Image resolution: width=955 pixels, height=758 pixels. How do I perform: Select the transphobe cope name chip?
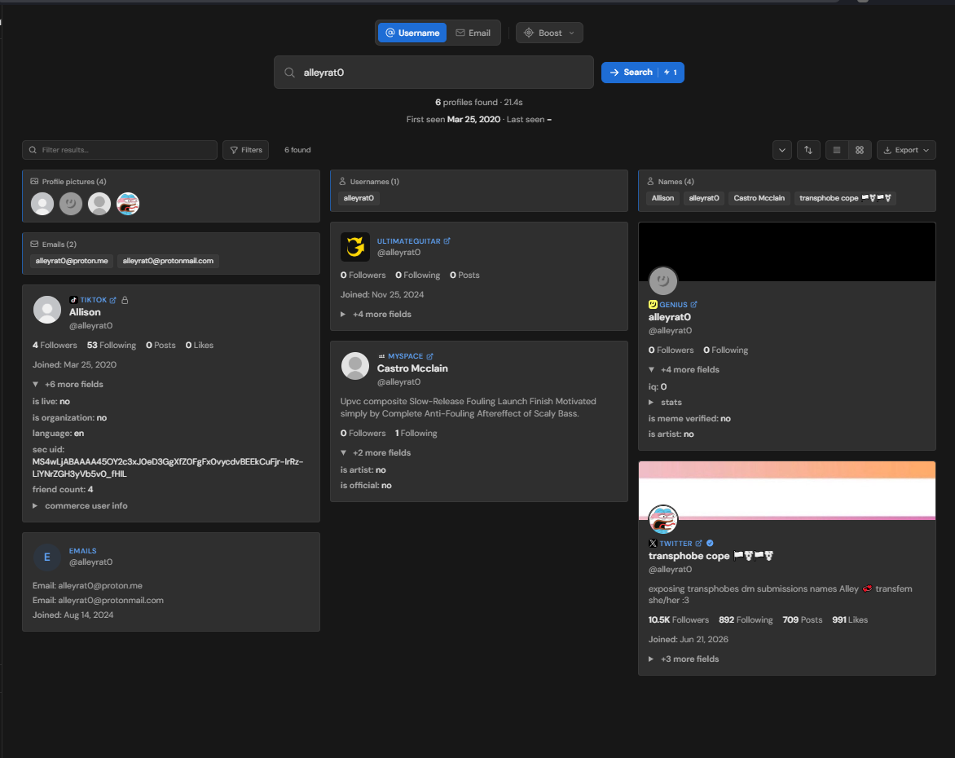pyautogui.click(x=845, y=198)
